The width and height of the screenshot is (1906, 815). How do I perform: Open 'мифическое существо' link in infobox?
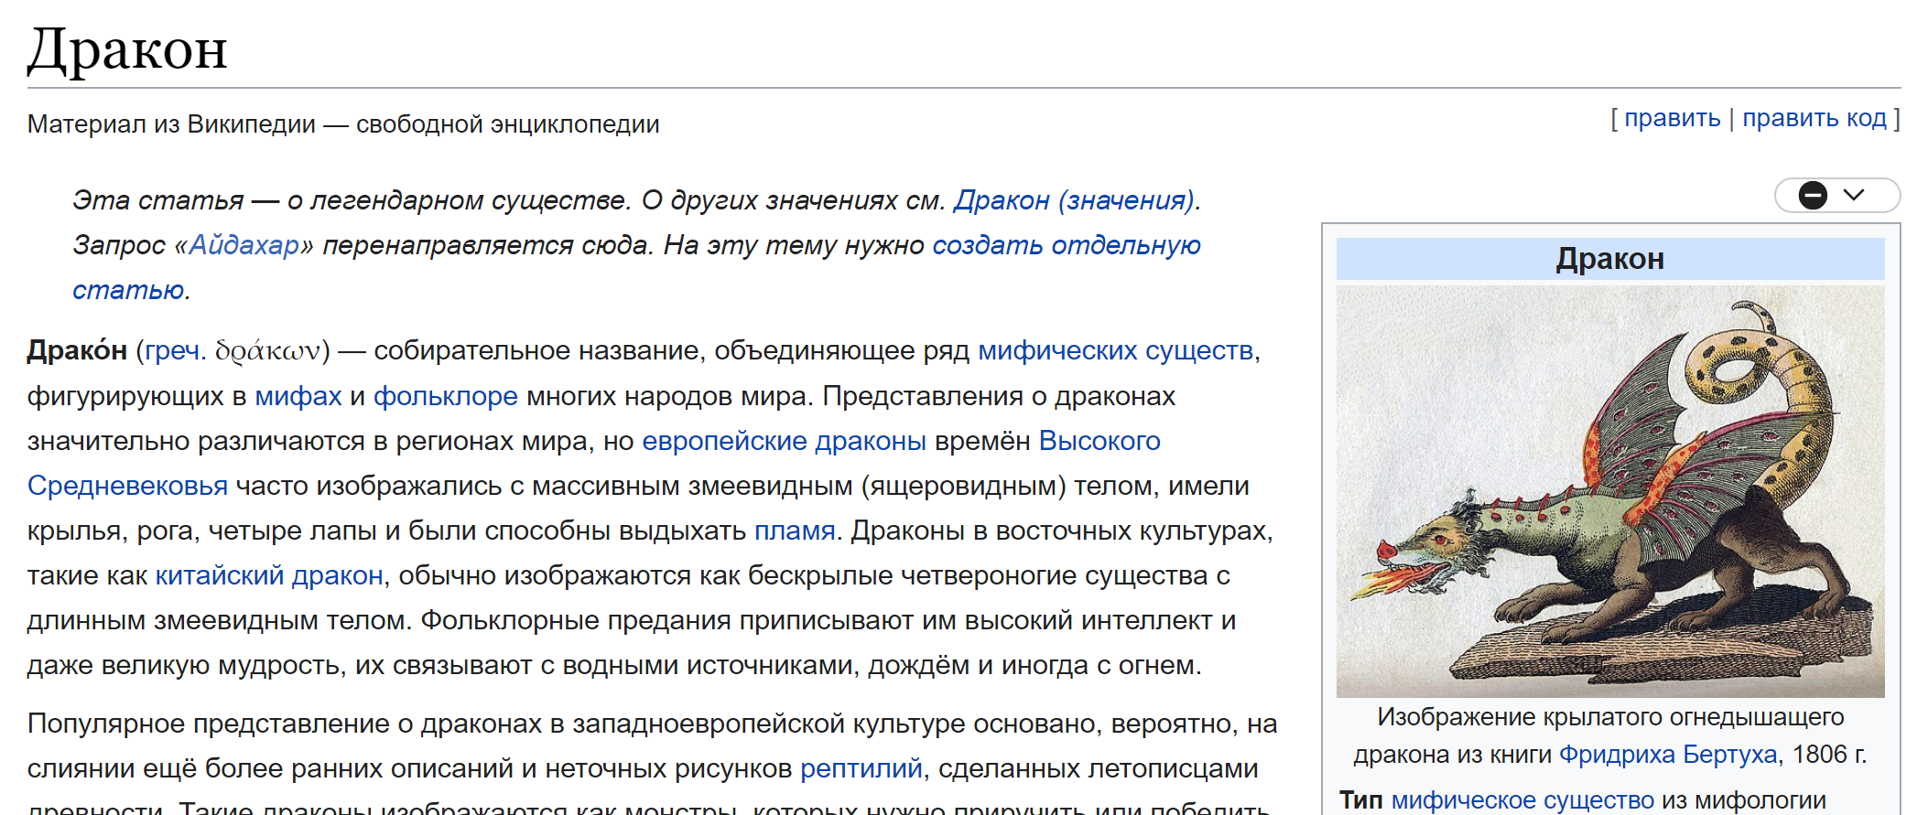(x=1522, y=800)
